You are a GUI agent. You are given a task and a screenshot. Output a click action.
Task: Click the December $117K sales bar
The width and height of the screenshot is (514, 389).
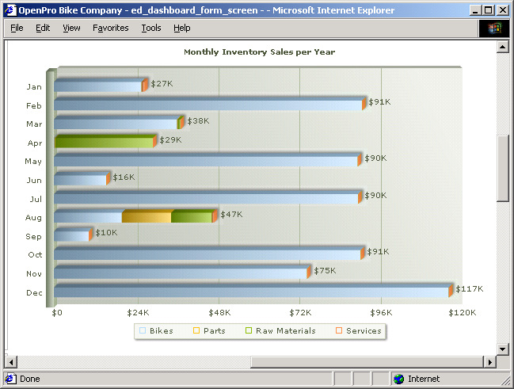click(252, 291)
